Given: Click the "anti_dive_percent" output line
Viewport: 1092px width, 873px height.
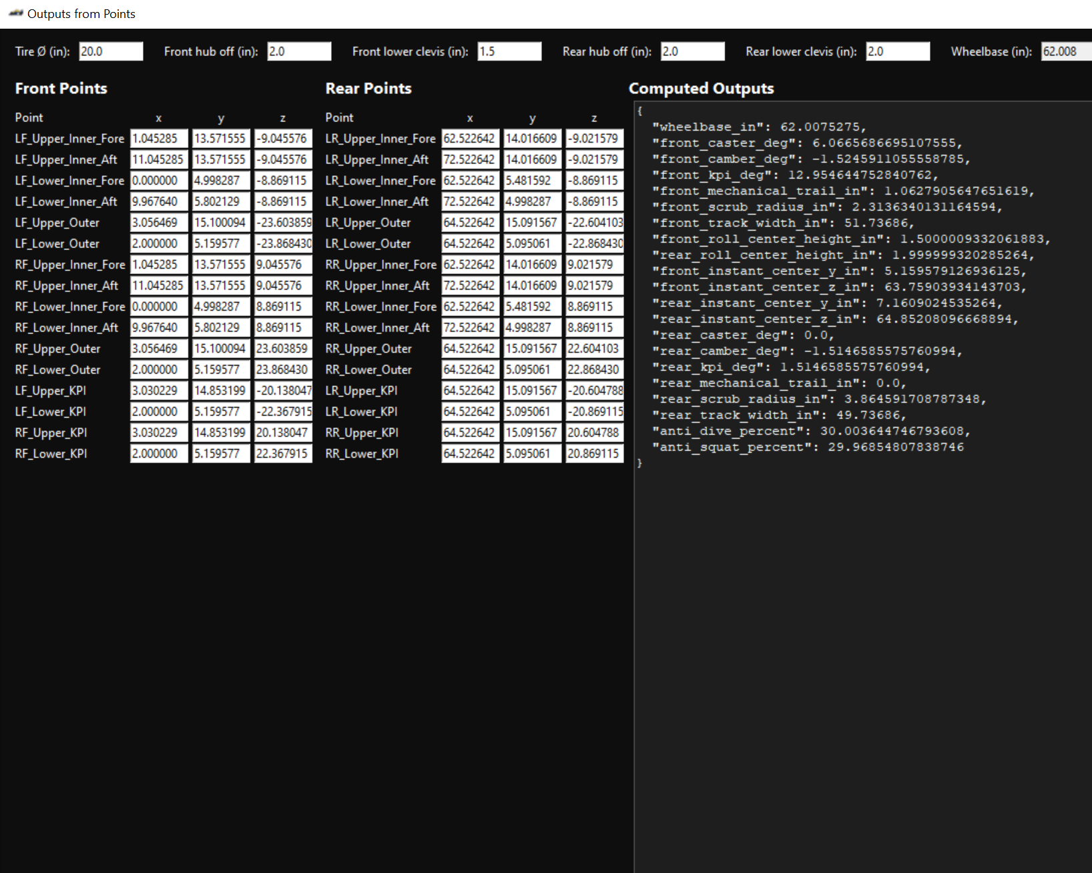Looking at the screenshot, I should pos(812,431).
